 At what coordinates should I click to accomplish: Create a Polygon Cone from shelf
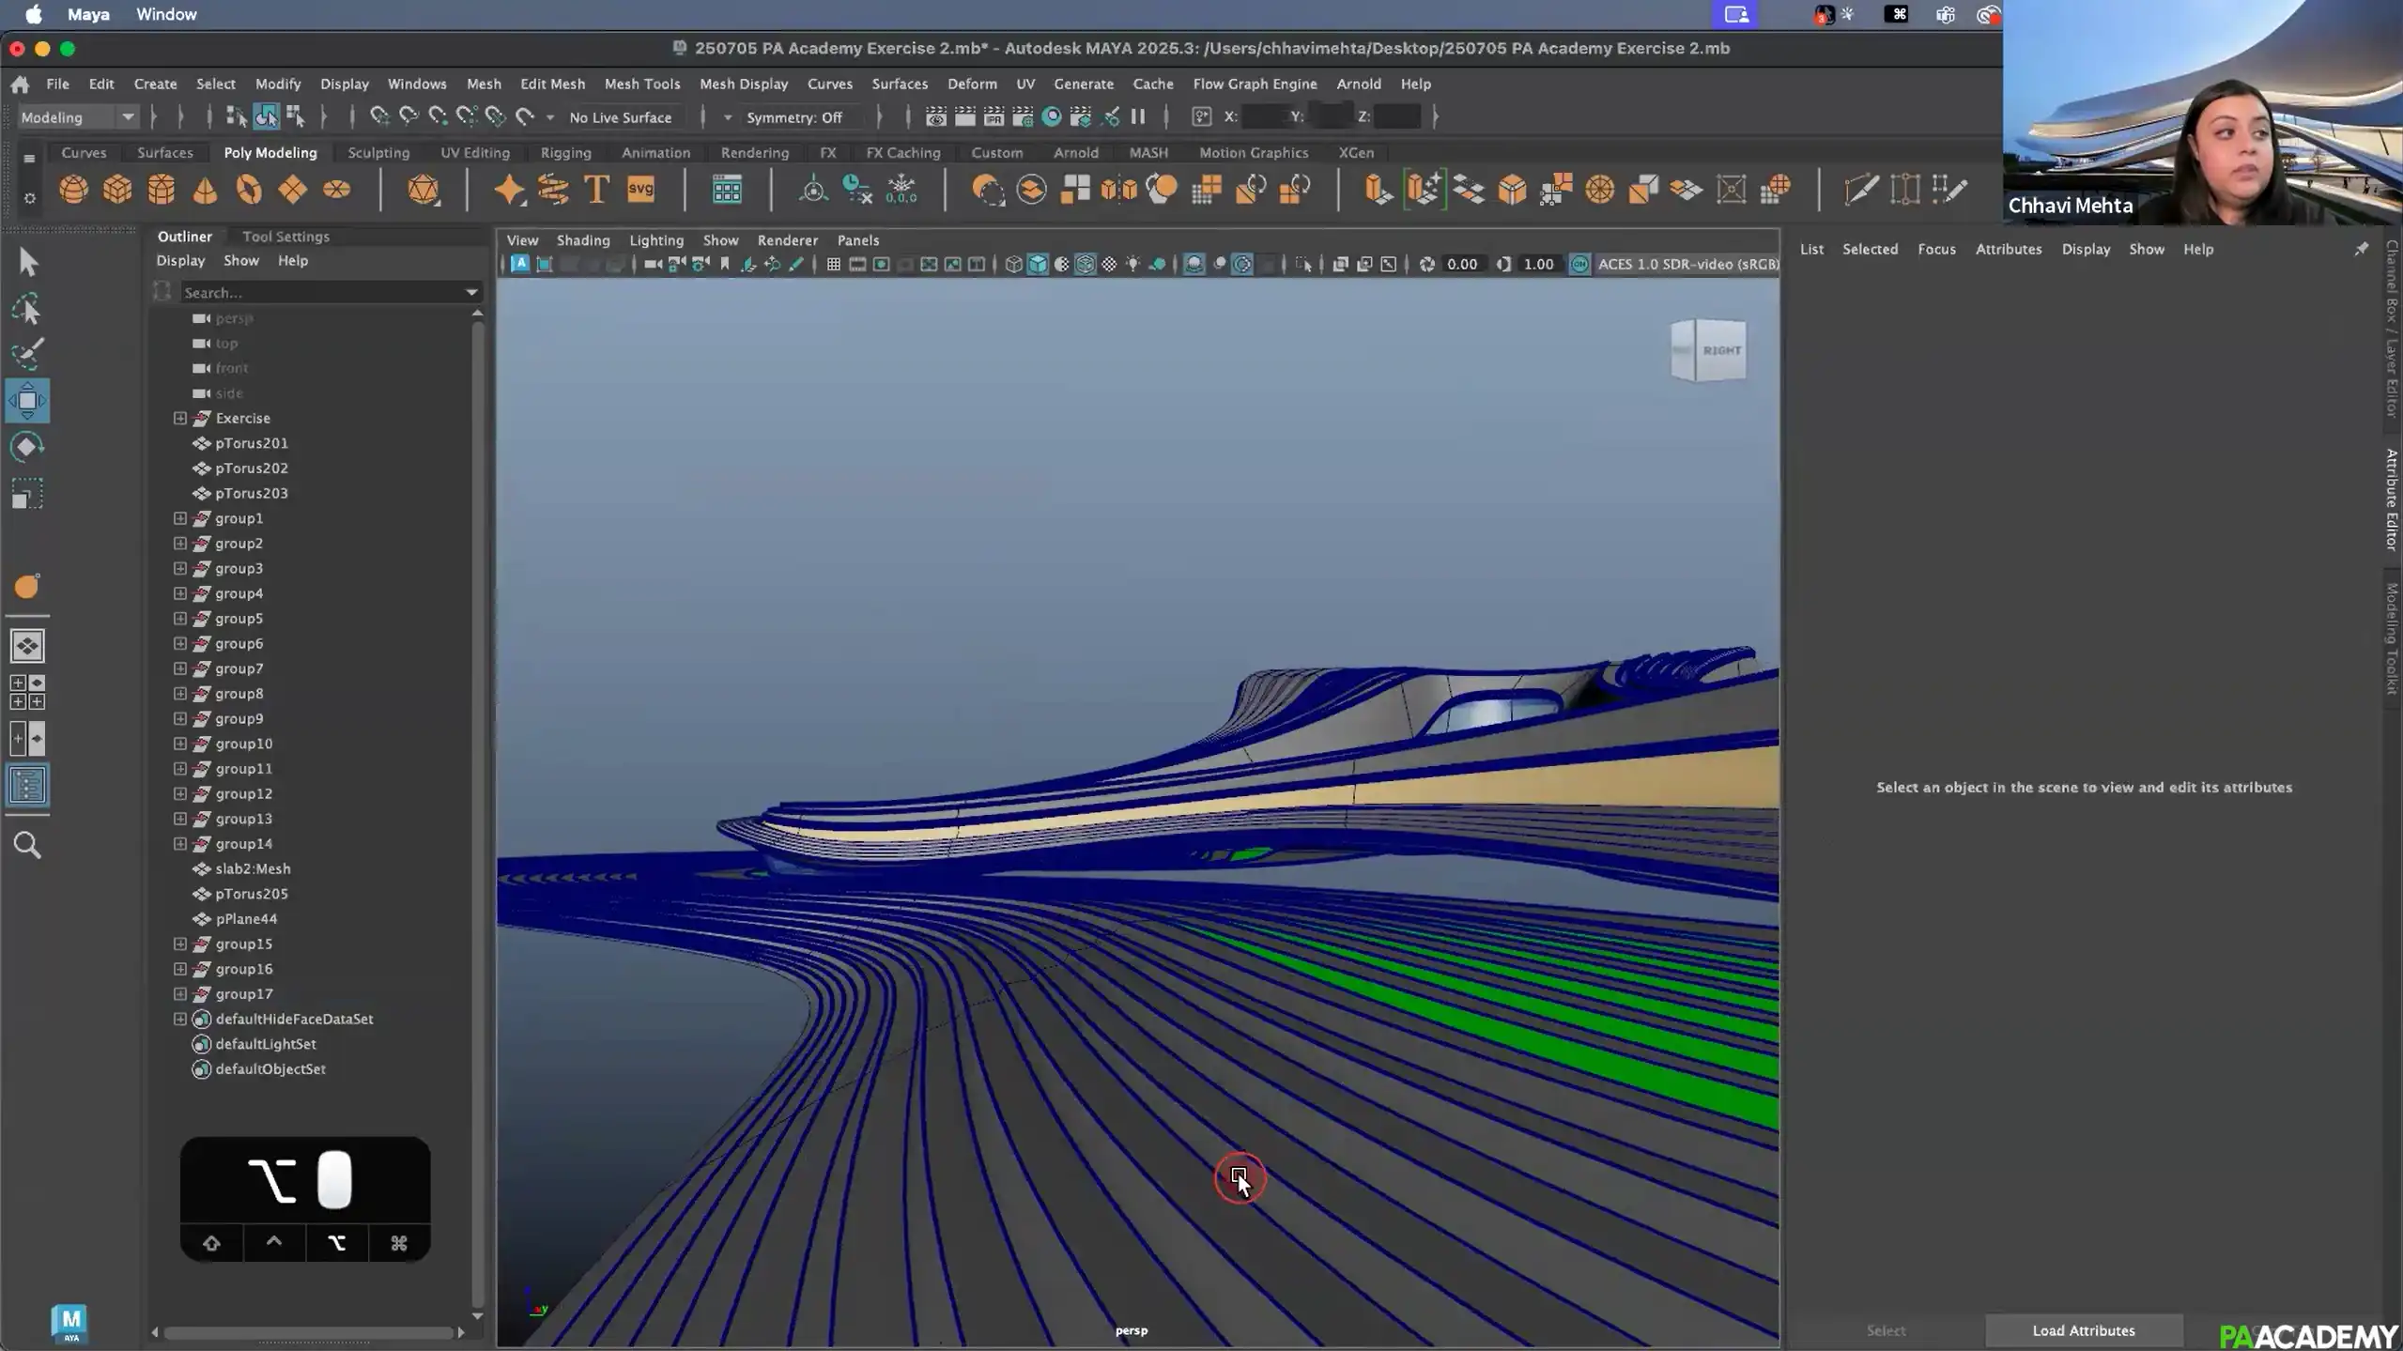point(205,190)
